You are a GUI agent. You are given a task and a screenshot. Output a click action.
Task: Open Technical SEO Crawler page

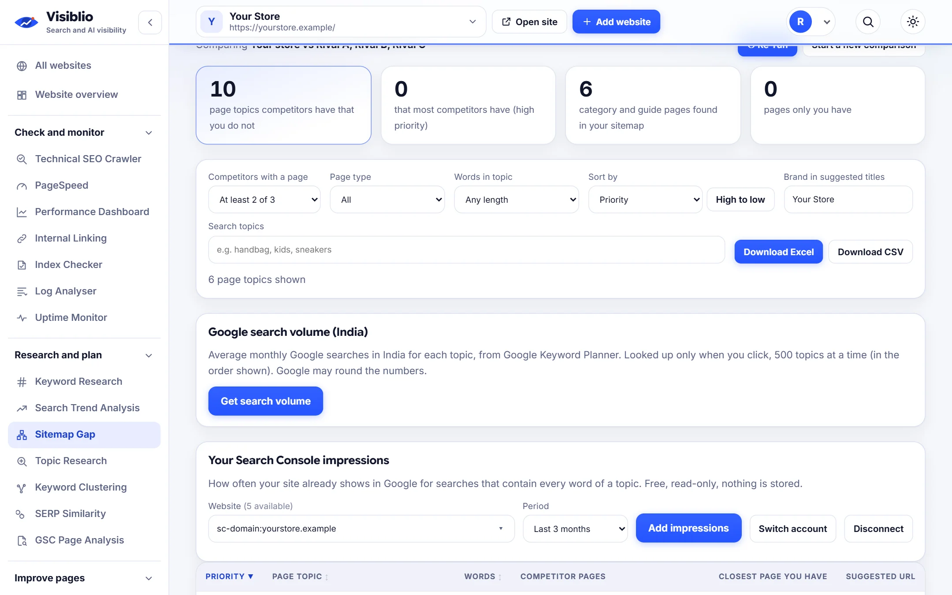[x=84, y=159]
